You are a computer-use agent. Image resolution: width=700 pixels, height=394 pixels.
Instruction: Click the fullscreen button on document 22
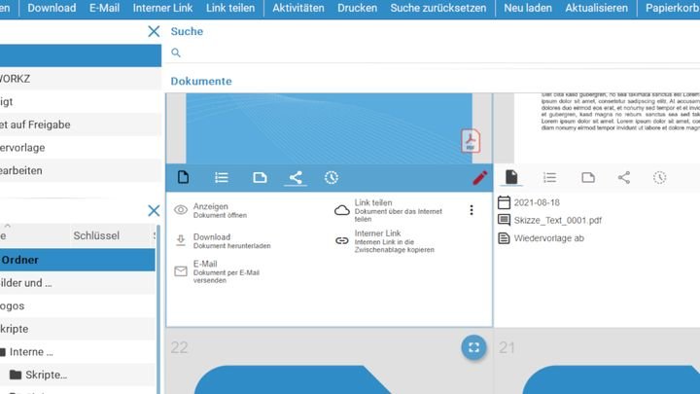(x=473, y=347)
